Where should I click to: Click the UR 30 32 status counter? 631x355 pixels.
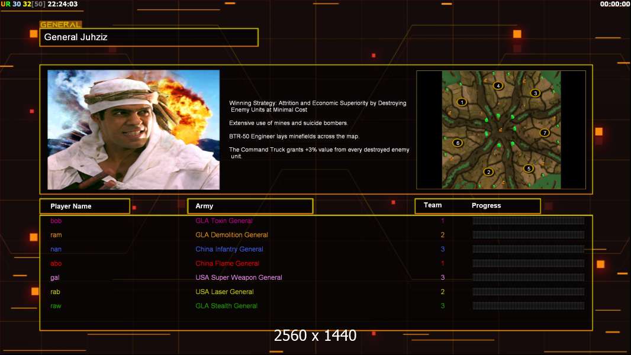pyautogui.click(x=24, y=4)
